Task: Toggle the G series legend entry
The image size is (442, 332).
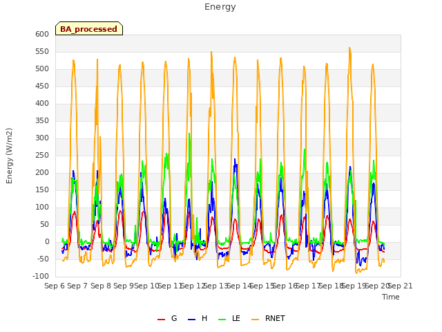Action: tap(167, 318)
